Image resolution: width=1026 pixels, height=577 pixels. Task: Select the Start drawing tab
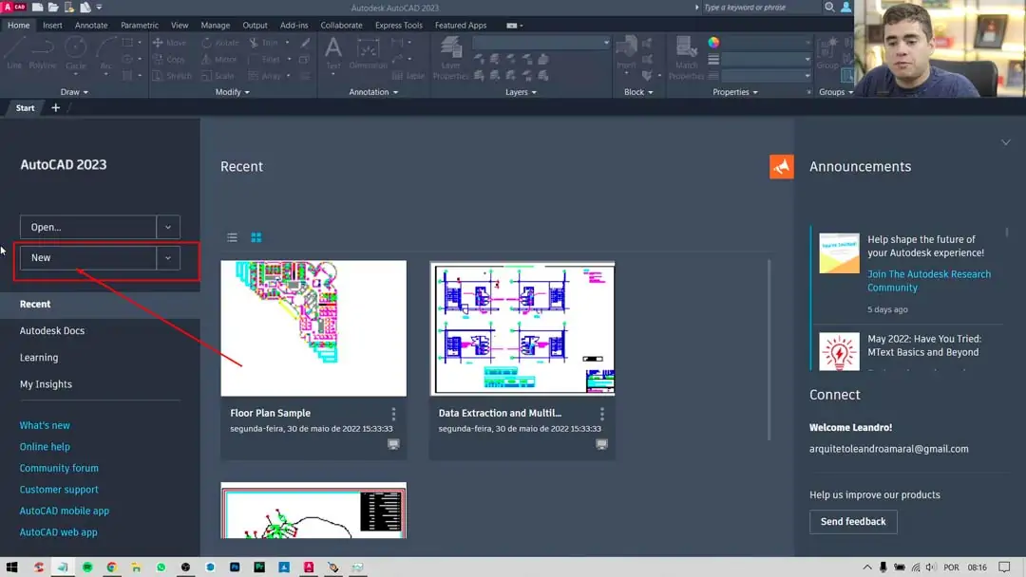pyautogui.click(x=25, y=108)
